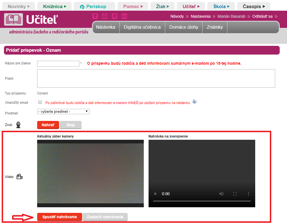Mute the Nahrávka na zverejnenie video
The image size is (287, 223).
click(x=221, y=194)
